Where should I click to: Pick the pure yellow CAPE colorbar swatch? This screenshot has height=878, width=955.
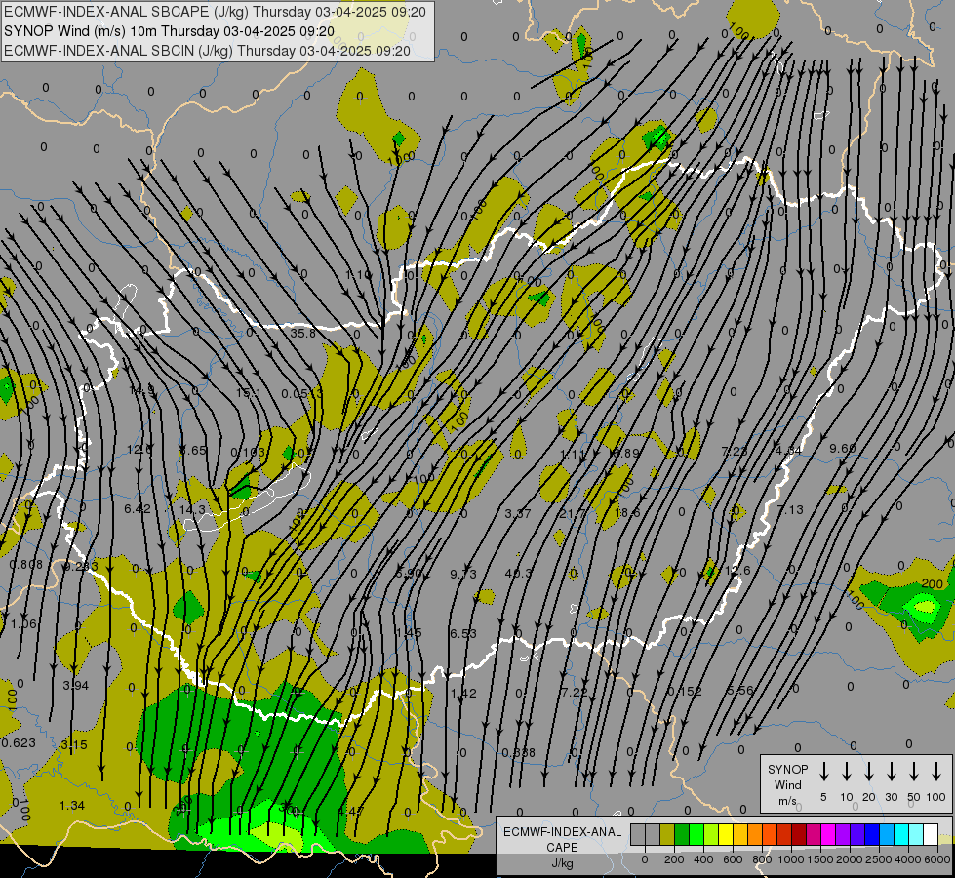[x=726, y=835]
